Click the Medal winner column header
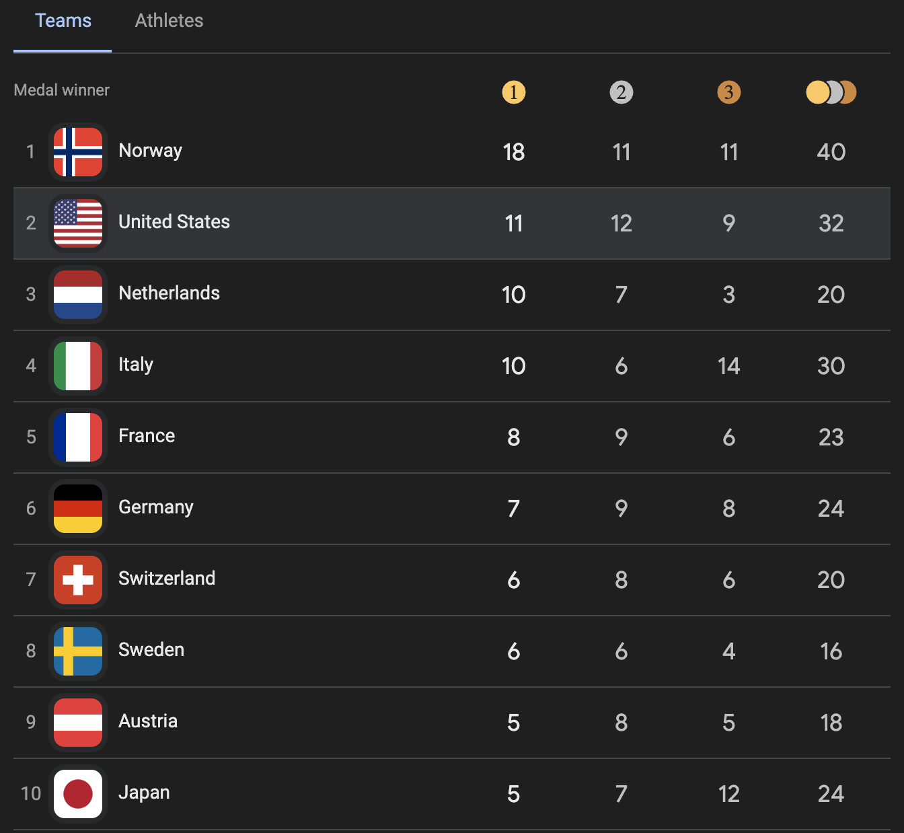Image resolution: width=904 pixels, height=833 pixels. 61,90
